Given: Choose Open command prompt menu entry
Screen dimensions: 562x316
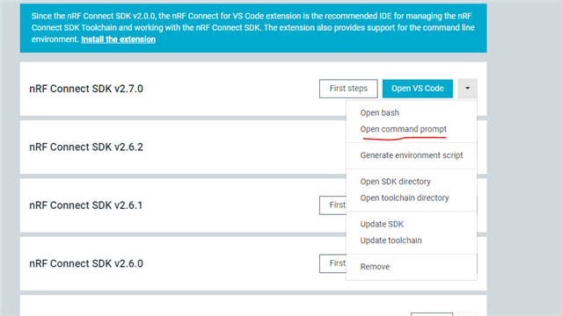Looking at the screenshot, I should [403, 129].
